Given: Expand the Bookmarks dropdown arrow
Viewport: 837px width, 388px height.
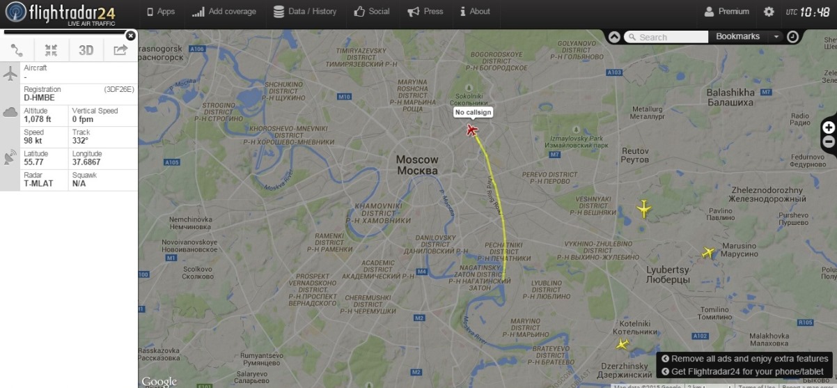Looking at the screenshot, I should (776, 37).
